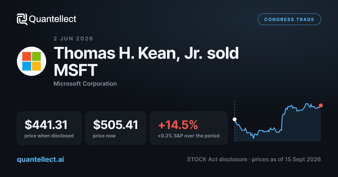Click the Microsoft Corporation company name
Screen dimensions: 338x177
pyautogui.click(x=85, y=83)
